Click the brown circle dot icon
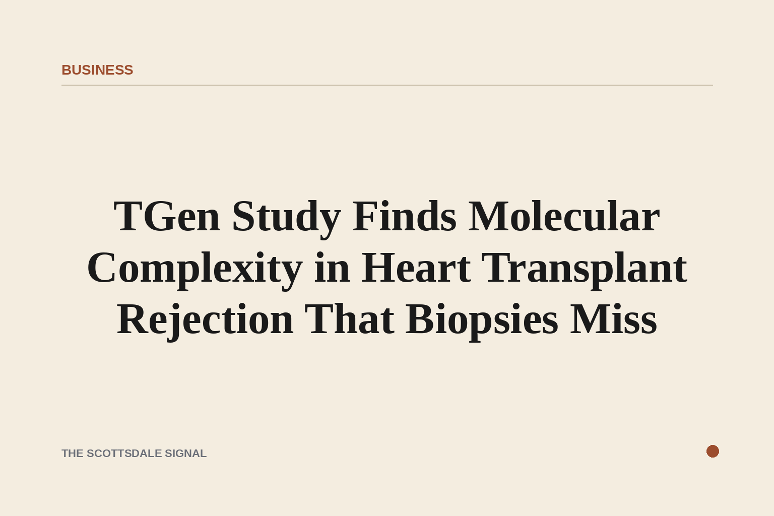The width and height of the screenshot is (774, 516). click(713, 451)
